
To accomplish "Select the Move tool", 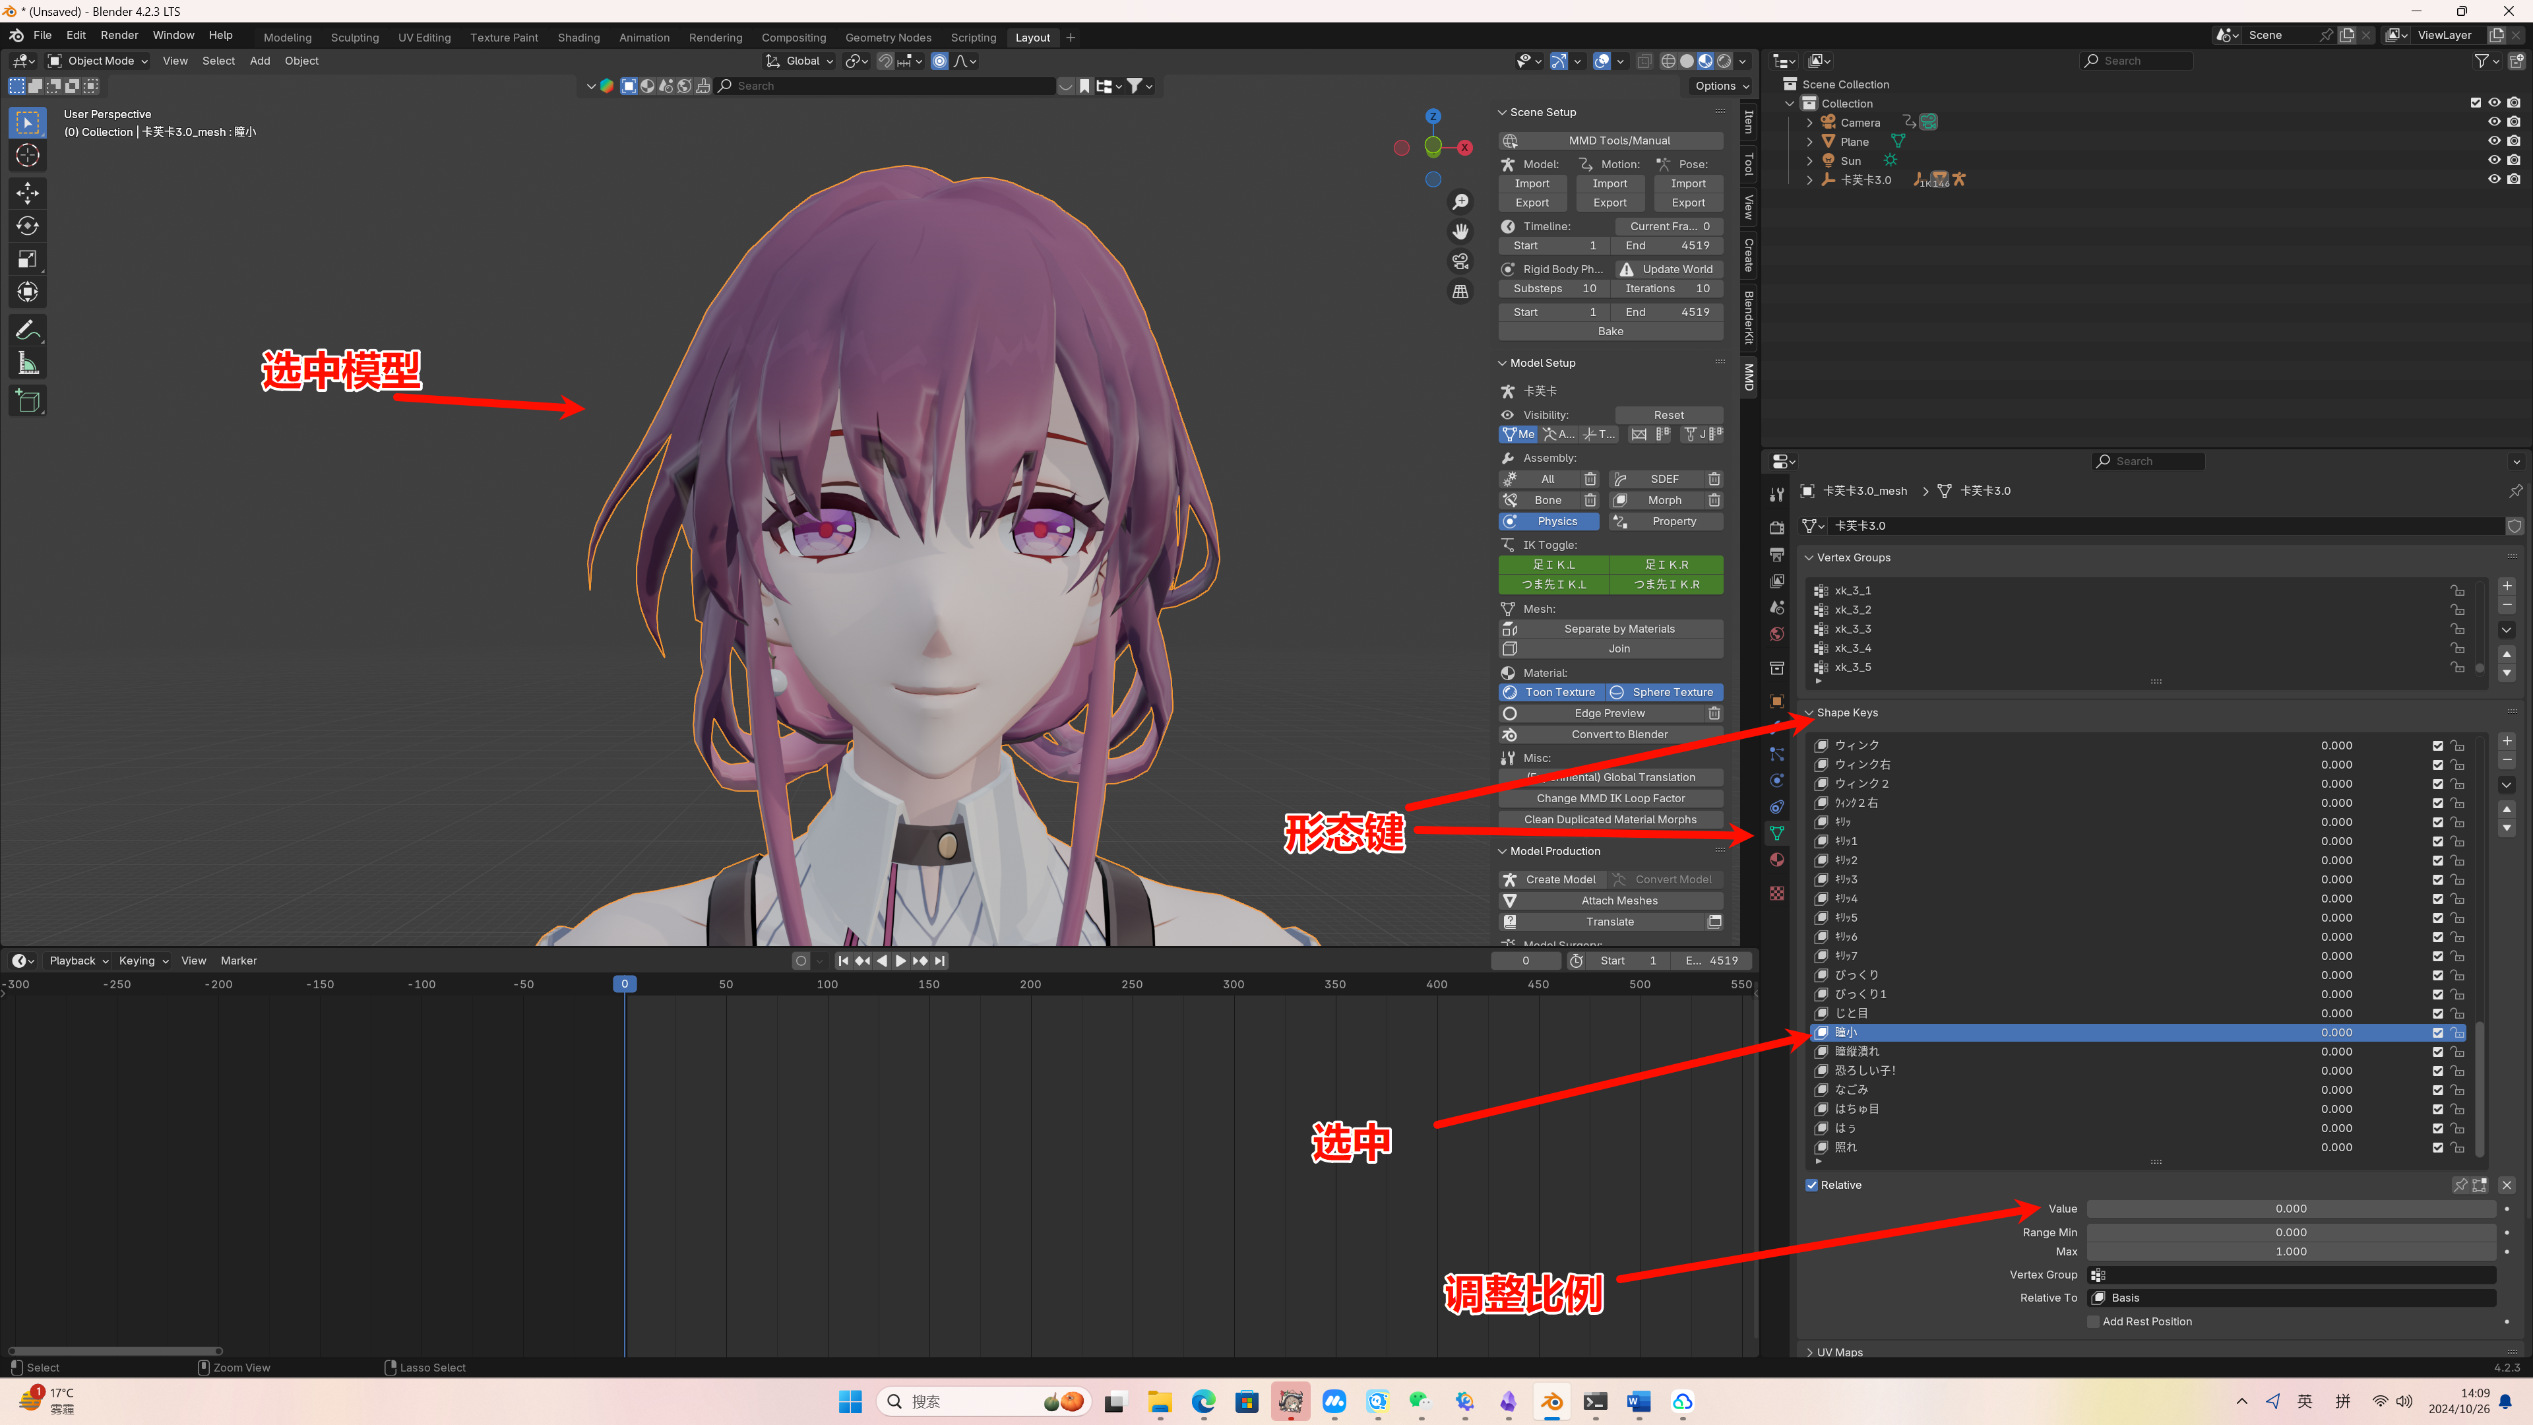I will [28, 193].
